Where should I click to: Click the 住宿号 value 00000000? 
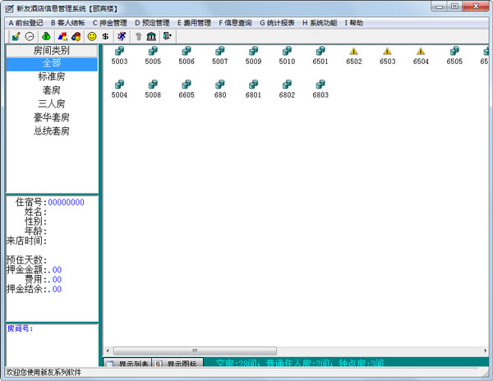[66, 202]
